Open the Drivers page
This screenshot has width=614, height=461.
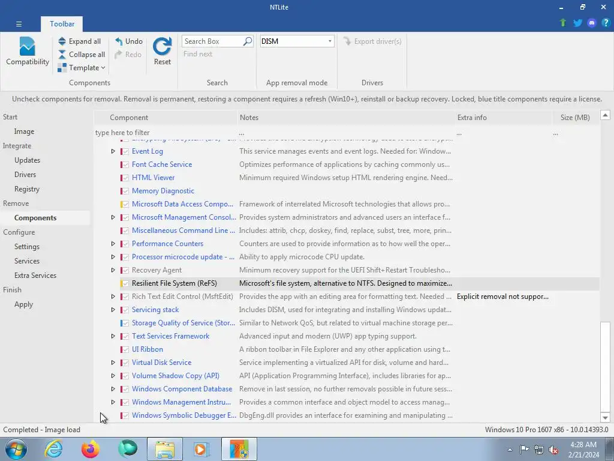25,175
